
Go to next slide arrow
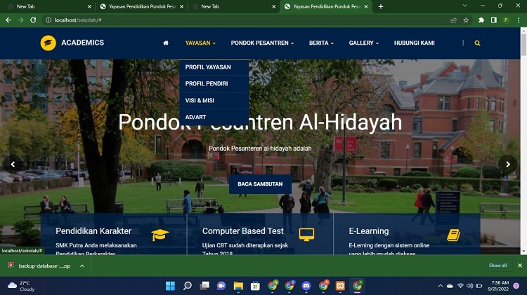click(507, 164)
